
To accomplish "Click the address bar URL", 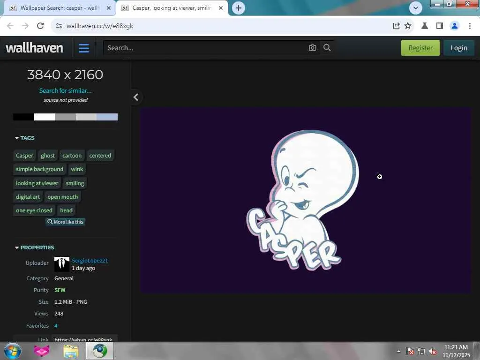I will coord(100,26).
